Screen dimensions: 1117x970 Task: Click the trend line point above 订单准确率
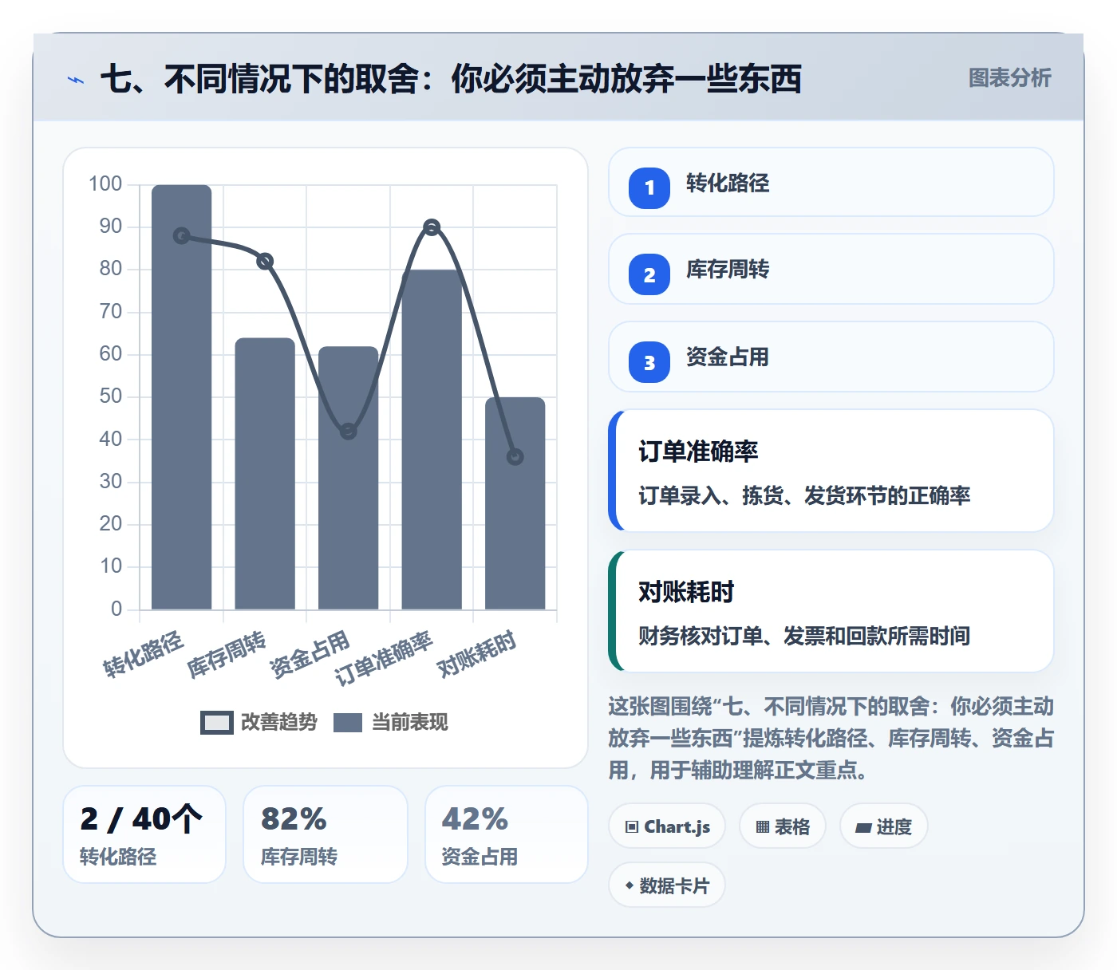(432, 227)
